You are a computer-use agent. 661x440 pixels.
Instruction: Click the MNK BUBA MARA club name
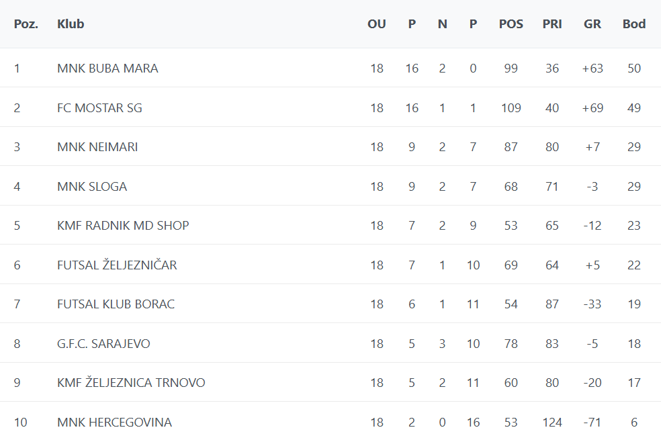(x=107, y=69)
